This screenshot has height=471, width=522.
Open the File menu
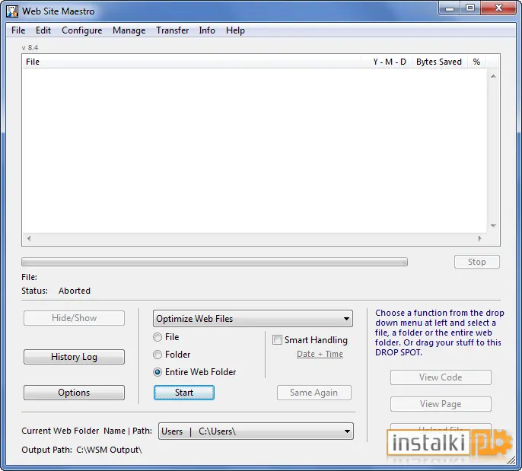[x=18, y=30]
